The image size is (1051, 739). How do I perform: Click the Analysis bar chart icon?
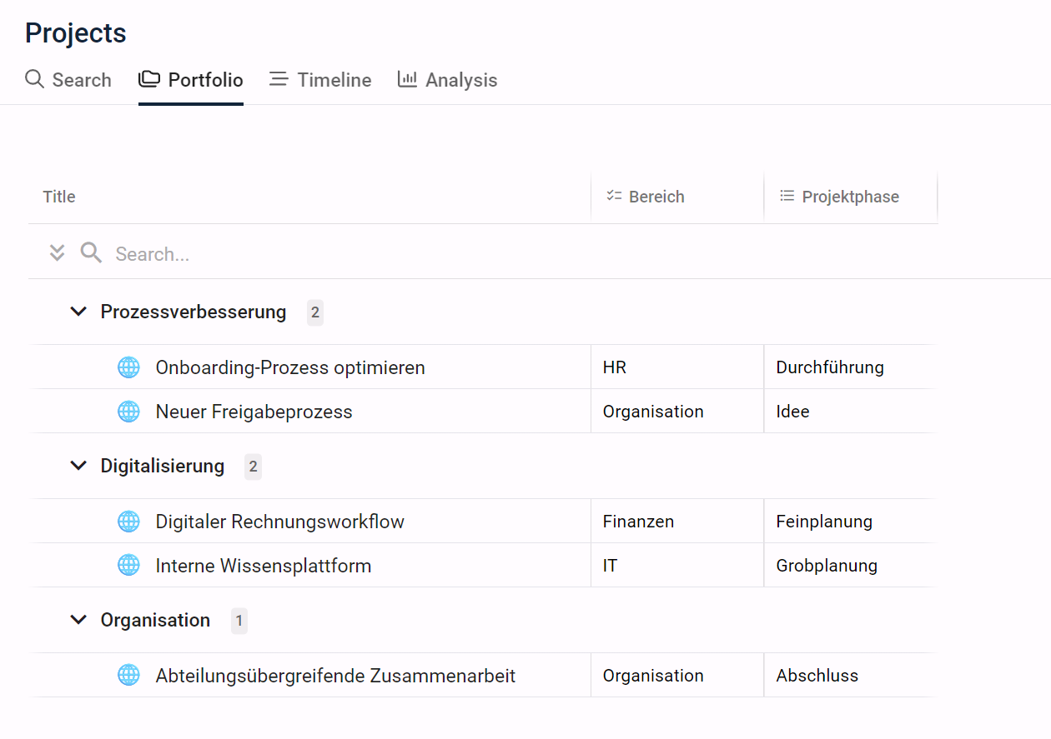click(407, 79)
